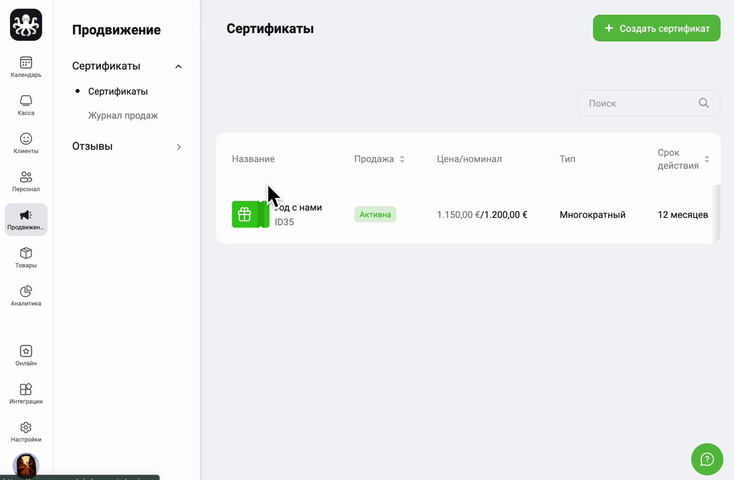Sort by the Срок действия column
Viewport: 734px width, 480px height.
[706, 158]
